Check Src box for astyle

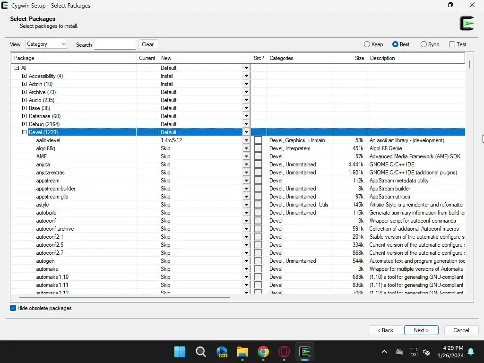click(x=259, y=204)
